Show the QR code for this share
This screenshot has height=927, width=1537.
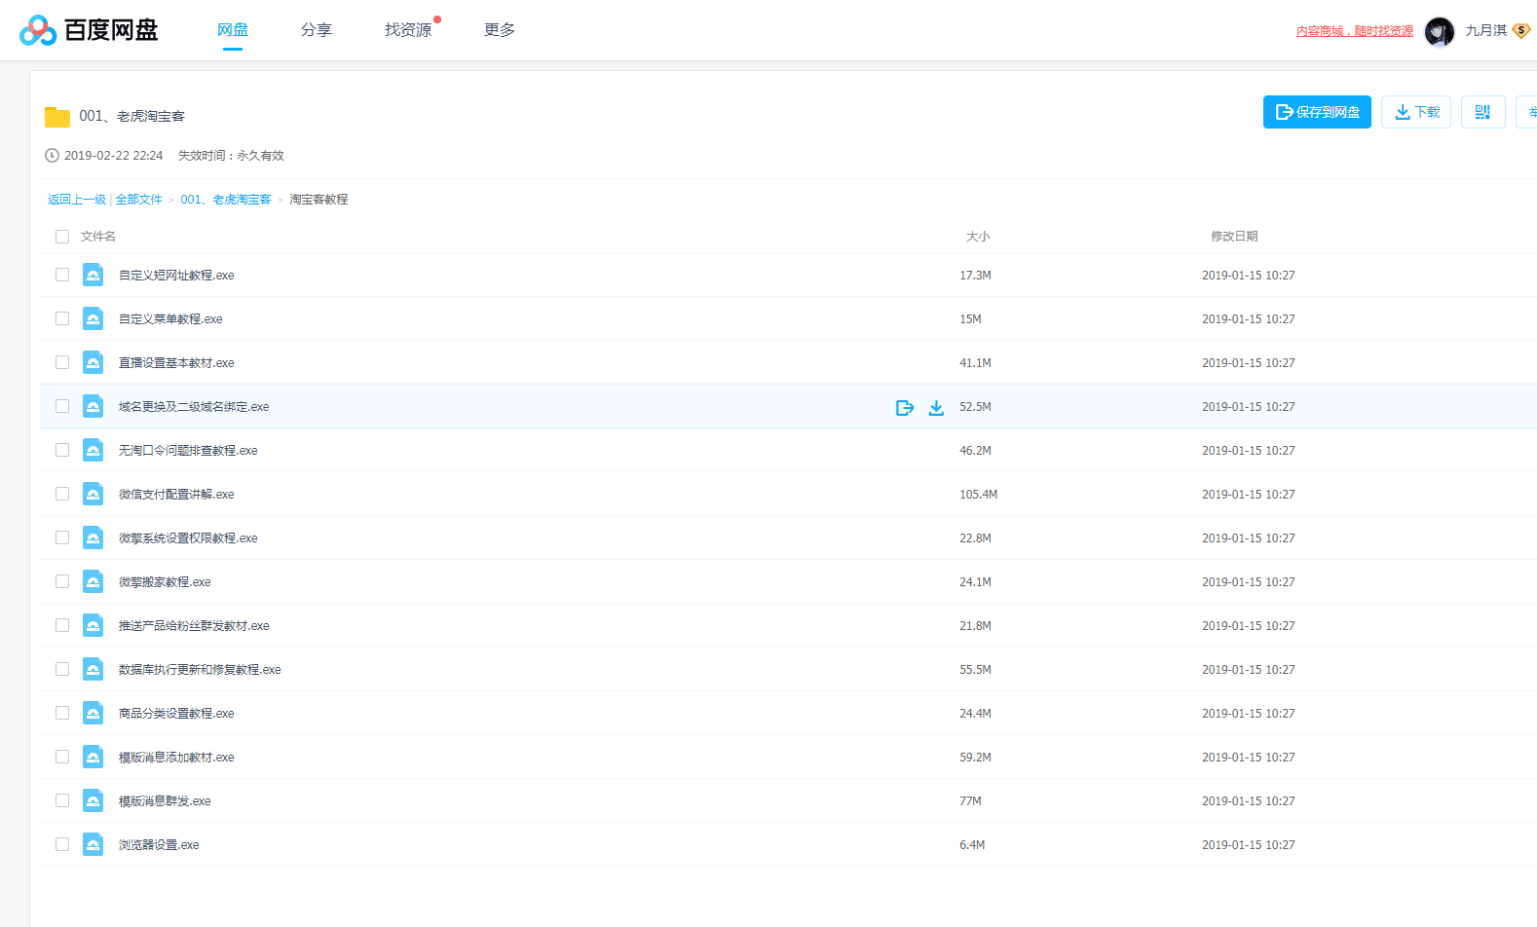[1482, 112]
